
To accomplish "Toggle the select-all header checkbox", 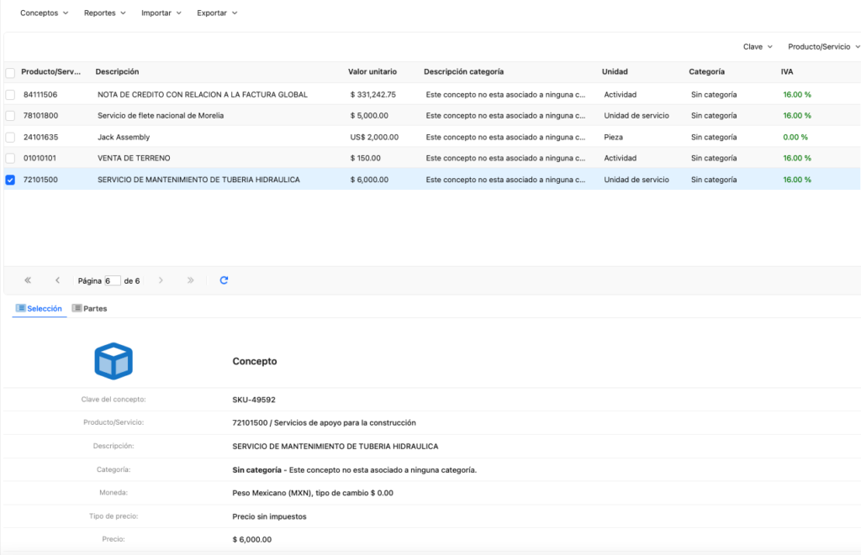I will (x=10, y=72).
